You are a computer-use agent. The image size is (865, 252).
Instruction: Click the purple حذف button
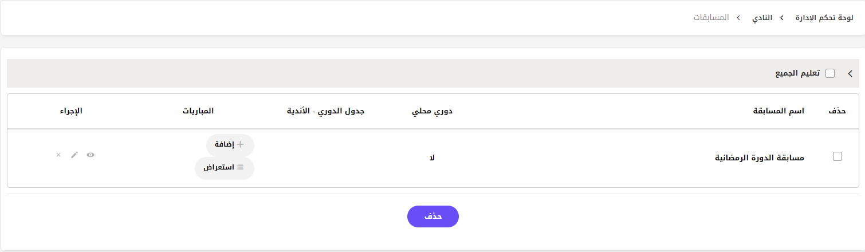[433, 216]
